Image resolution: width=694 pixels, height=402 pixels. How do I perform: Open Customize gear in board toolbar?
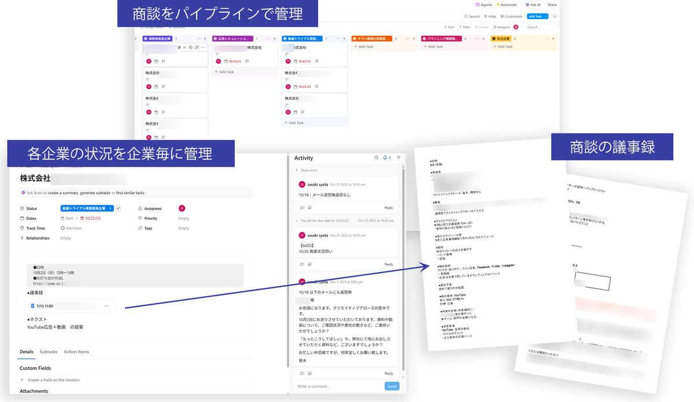pyautogui.click(x=511, y=16)
